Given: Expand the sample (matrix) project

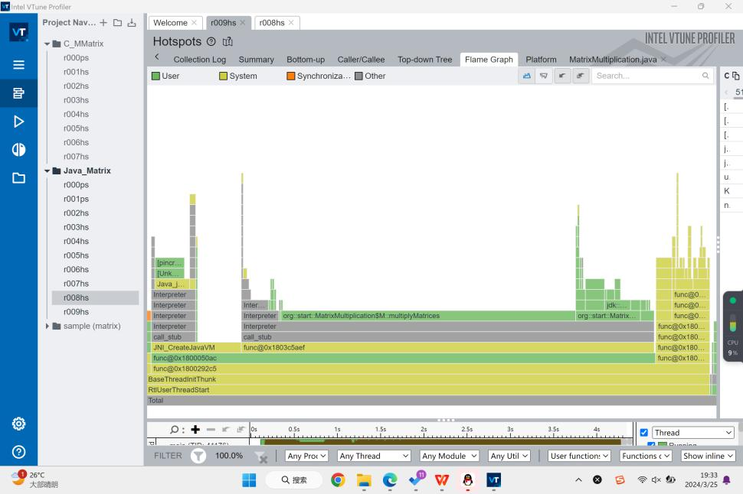Looking at the screenshot, I should pyautogui.click(x=47, y=326).
